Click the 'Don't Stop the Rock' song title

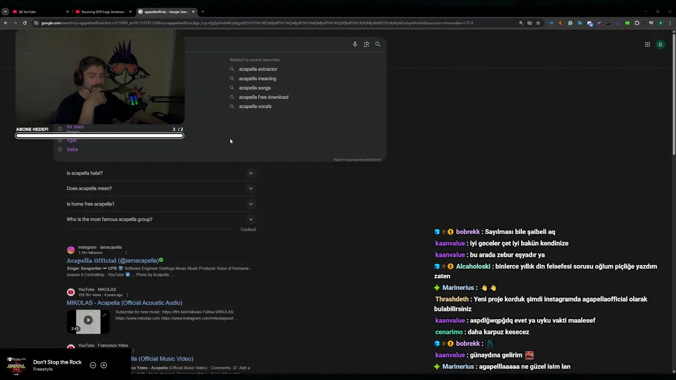pos(58,362)
